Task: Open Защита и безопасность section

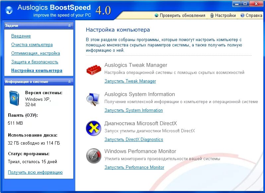Action: [35, 62]
